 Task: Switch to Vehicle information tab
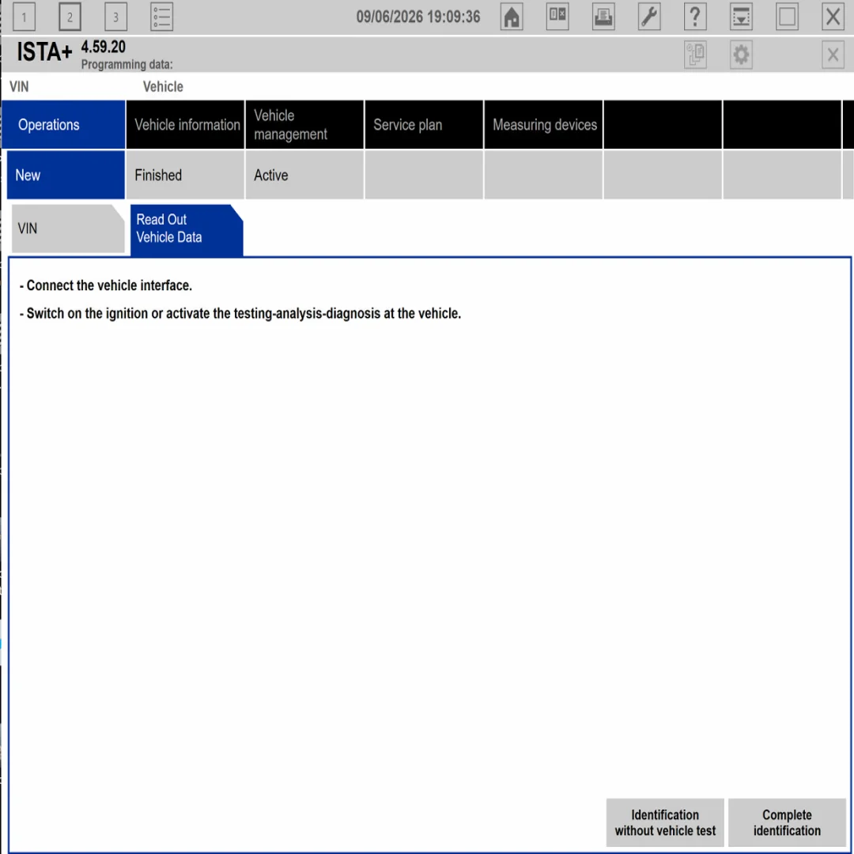(185, 125)
